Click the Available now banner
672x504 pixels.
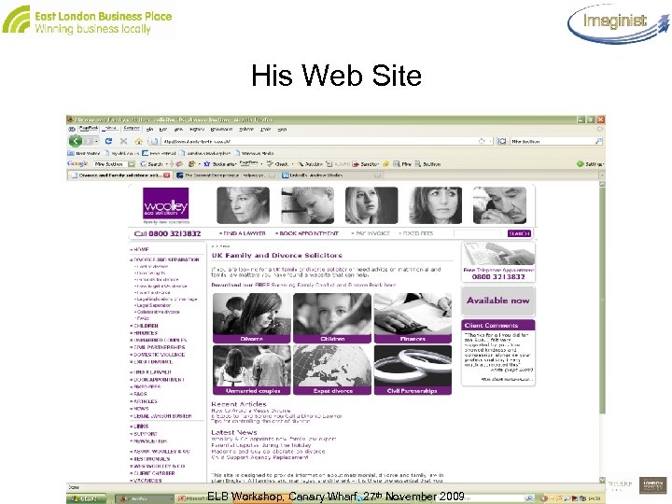click(x=498, y=301)
